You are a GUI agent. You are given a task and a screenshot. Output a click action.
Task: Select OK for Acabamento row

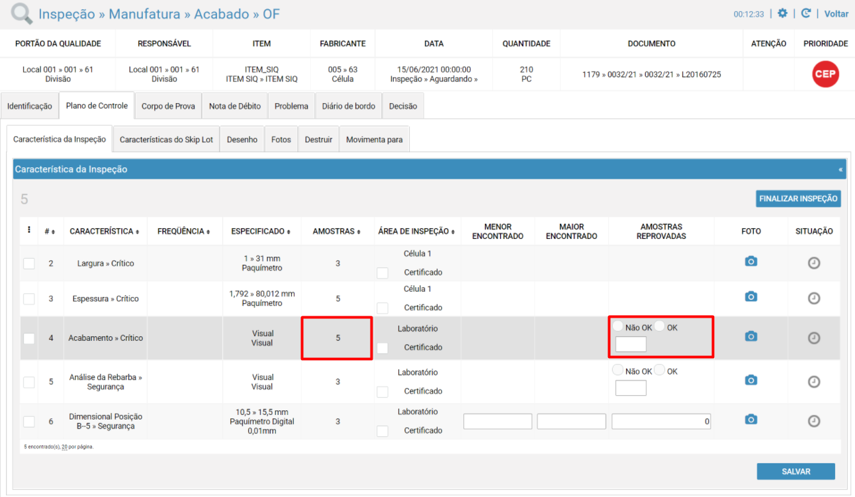(660, 326)
